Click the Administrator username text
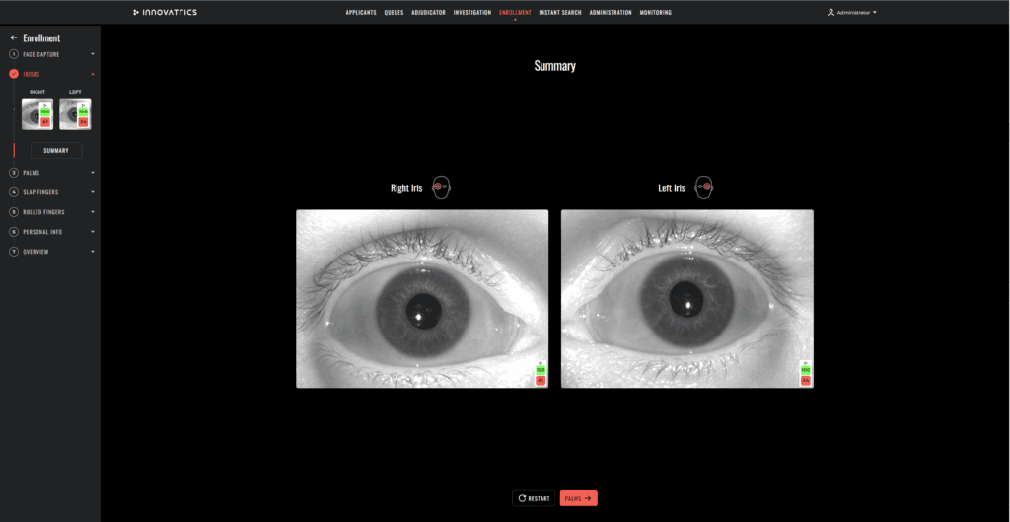Screen dimensions: 1010x522 pos(853,12)
